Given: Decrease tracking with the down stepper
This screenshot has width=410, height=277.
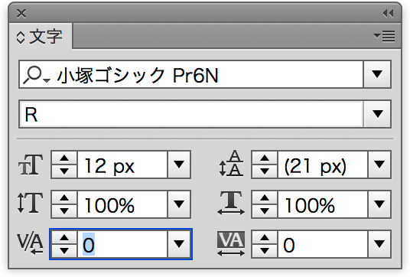Looking at the screenshot, I should click(265, 251).
